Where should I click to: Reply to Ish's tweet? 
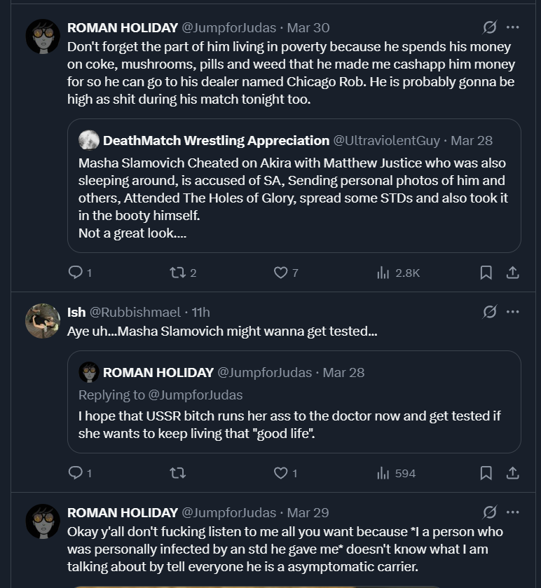pos(75,473)
